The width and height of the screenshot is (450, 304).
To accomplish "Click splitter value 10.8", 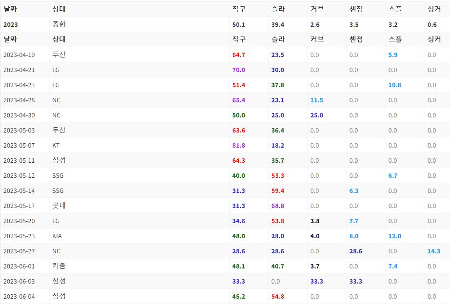I will (395, 85).
